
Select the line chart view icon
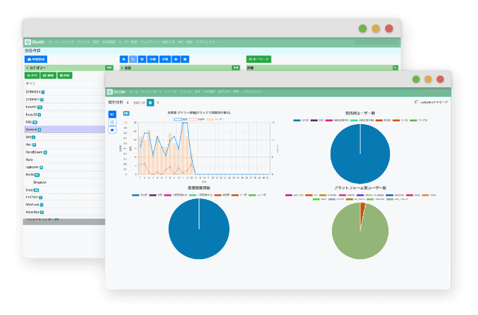coord(112,114)
